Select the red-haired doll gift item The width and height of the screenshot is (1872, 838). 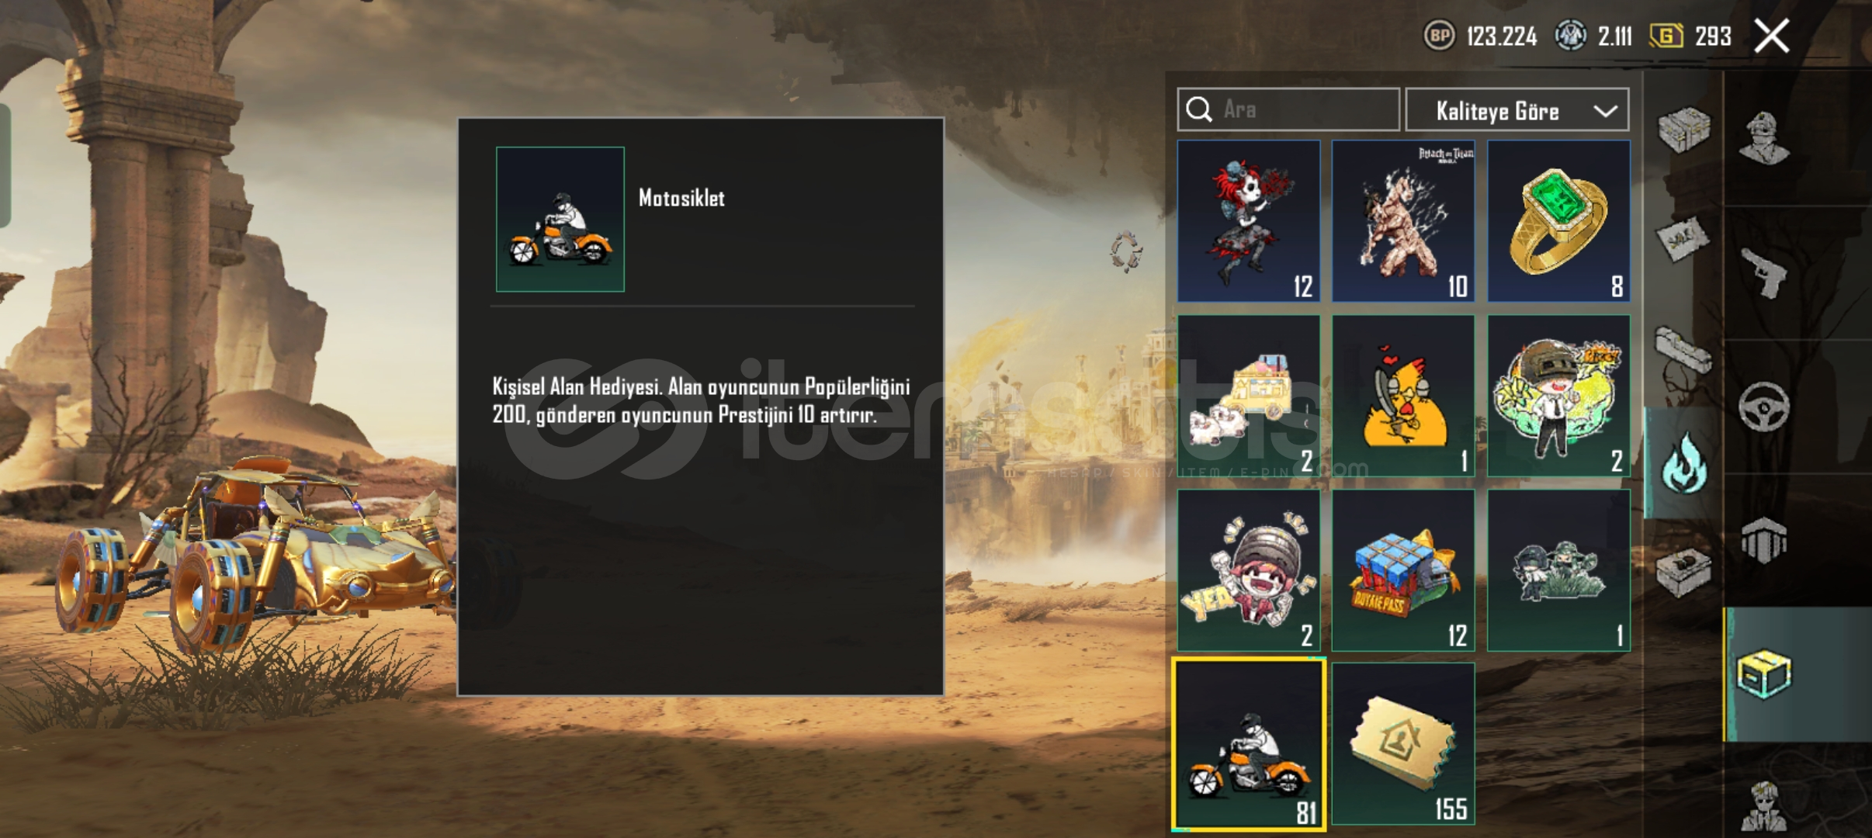1249,221
